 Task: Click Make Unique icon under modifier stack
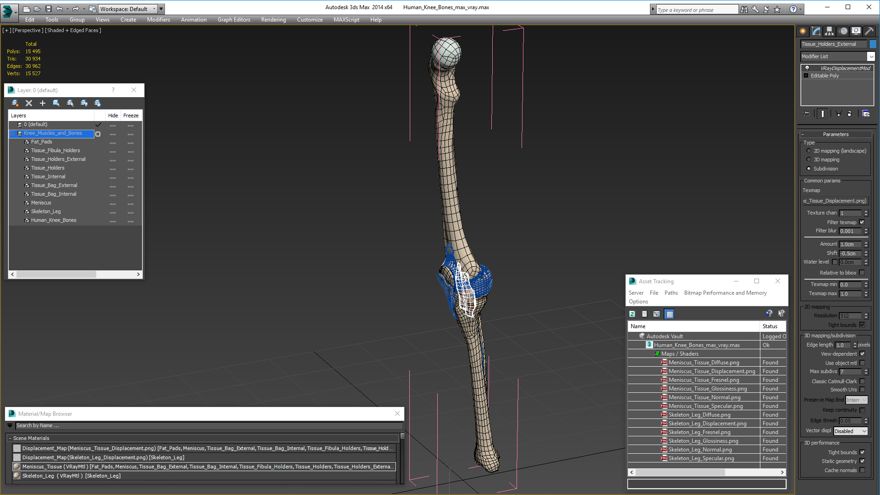pyautogui.click(x=838, y=114)
